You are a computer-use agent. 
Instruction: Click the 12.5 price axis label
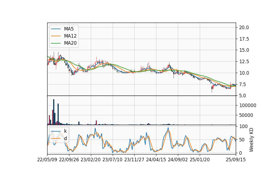(x=244, y=62)
